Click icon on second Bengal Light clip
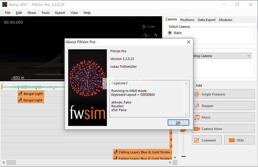Screen dimensions: 258x167 20,100
